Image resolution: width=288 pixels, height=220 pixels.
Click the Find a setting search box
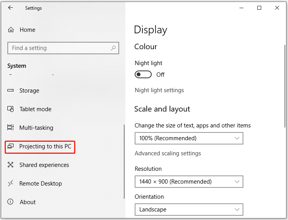tap(58, 48)
